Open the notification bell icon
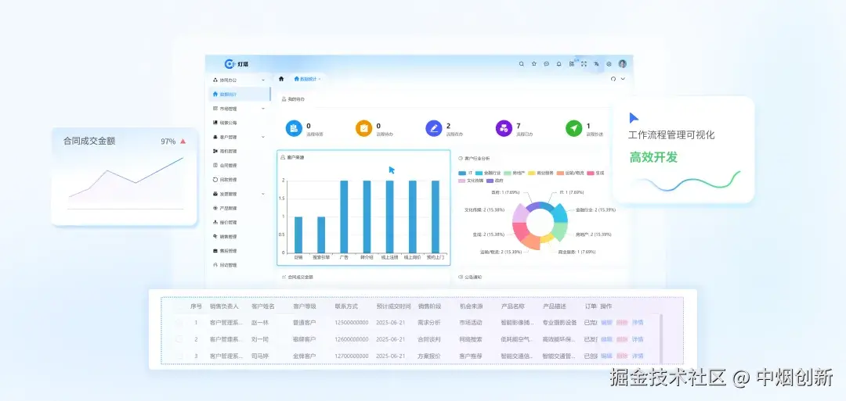Screen dimensions: 846x401 pos(559,63)
